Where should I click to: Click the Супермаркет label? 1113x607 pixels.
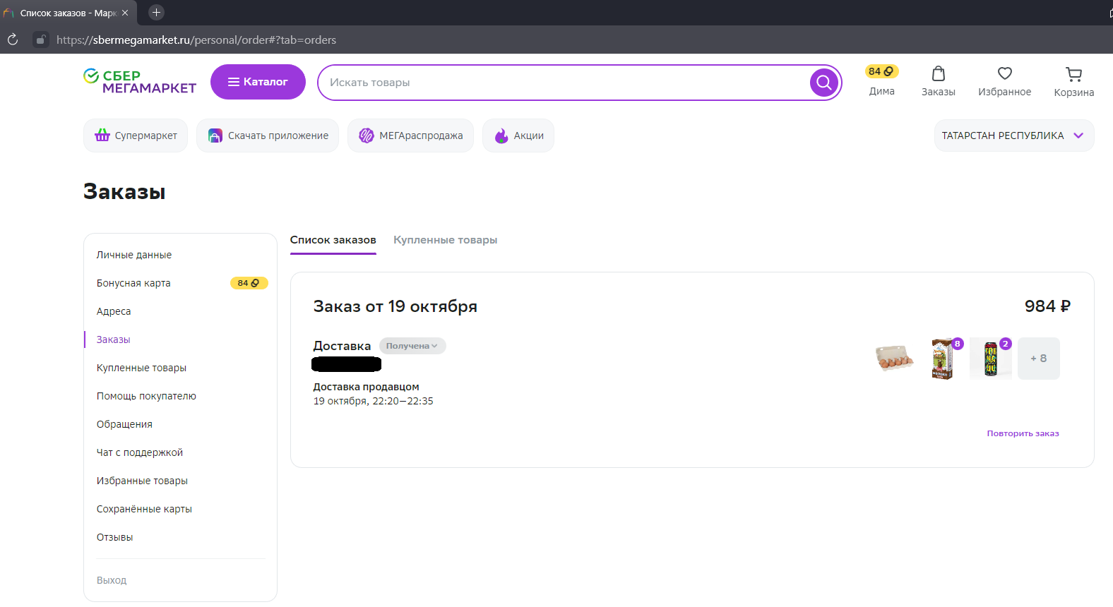pyautogui.click(x=146, y=136)
